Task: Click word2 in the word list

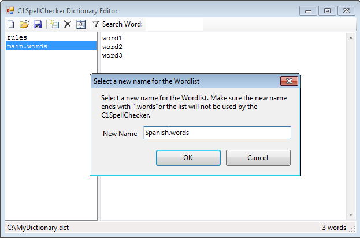Action: (x=112, y=47)
